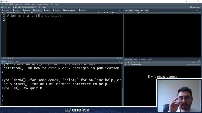Viewport: 202px width, 113px height.
Task: Click the Compile Report notebook icon in editor
Action: tap(32, 13)
